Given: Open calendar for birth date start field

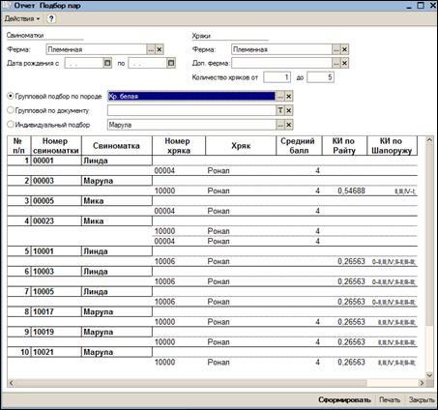Looking at the screenshot, I should [x=107, y=63].
